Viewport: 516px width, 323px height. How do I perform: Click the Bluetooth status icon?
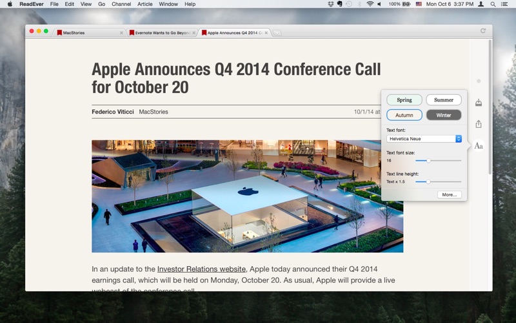pyautogui.click(x=359, y=4)
